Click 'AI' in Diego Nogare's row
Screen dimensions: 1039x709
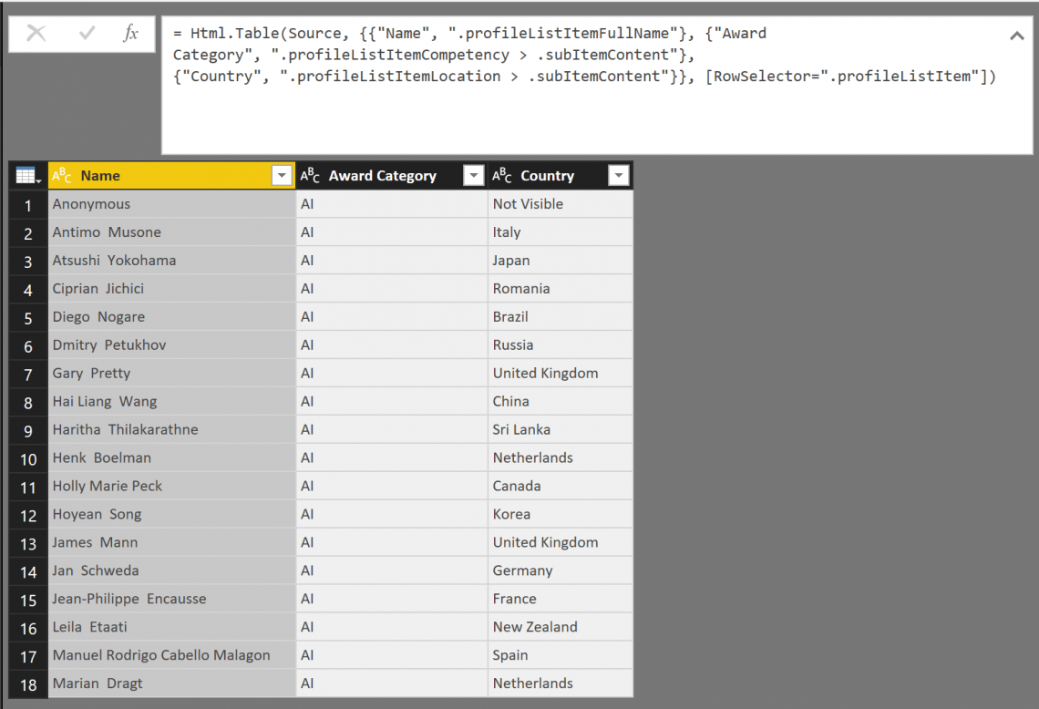coord(392,317)
